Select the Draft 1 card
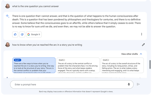 [x=34, y=65]
